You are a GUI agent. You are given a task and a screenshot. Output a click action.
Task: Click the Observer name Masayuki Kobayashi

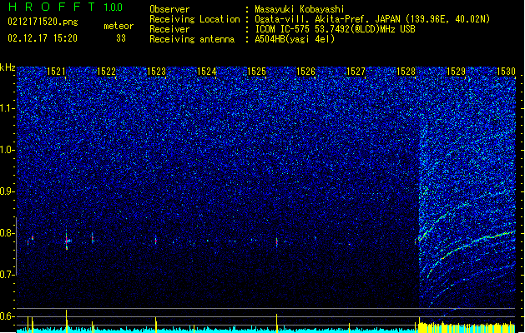pyautogui.click(x=300, y=9)
